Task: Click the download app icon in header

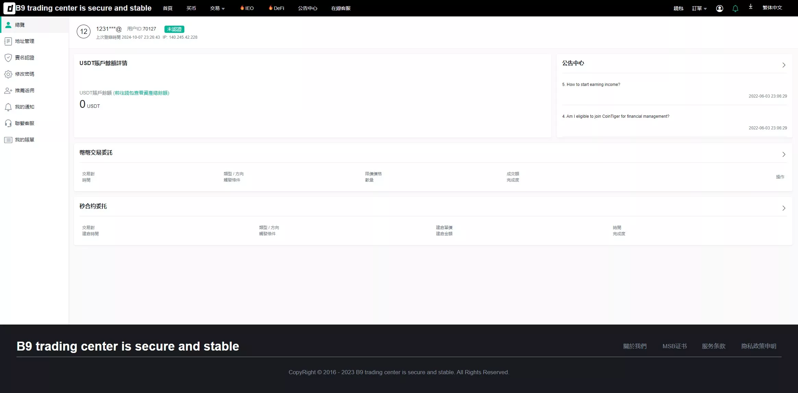Action: (x=750, y=7)
